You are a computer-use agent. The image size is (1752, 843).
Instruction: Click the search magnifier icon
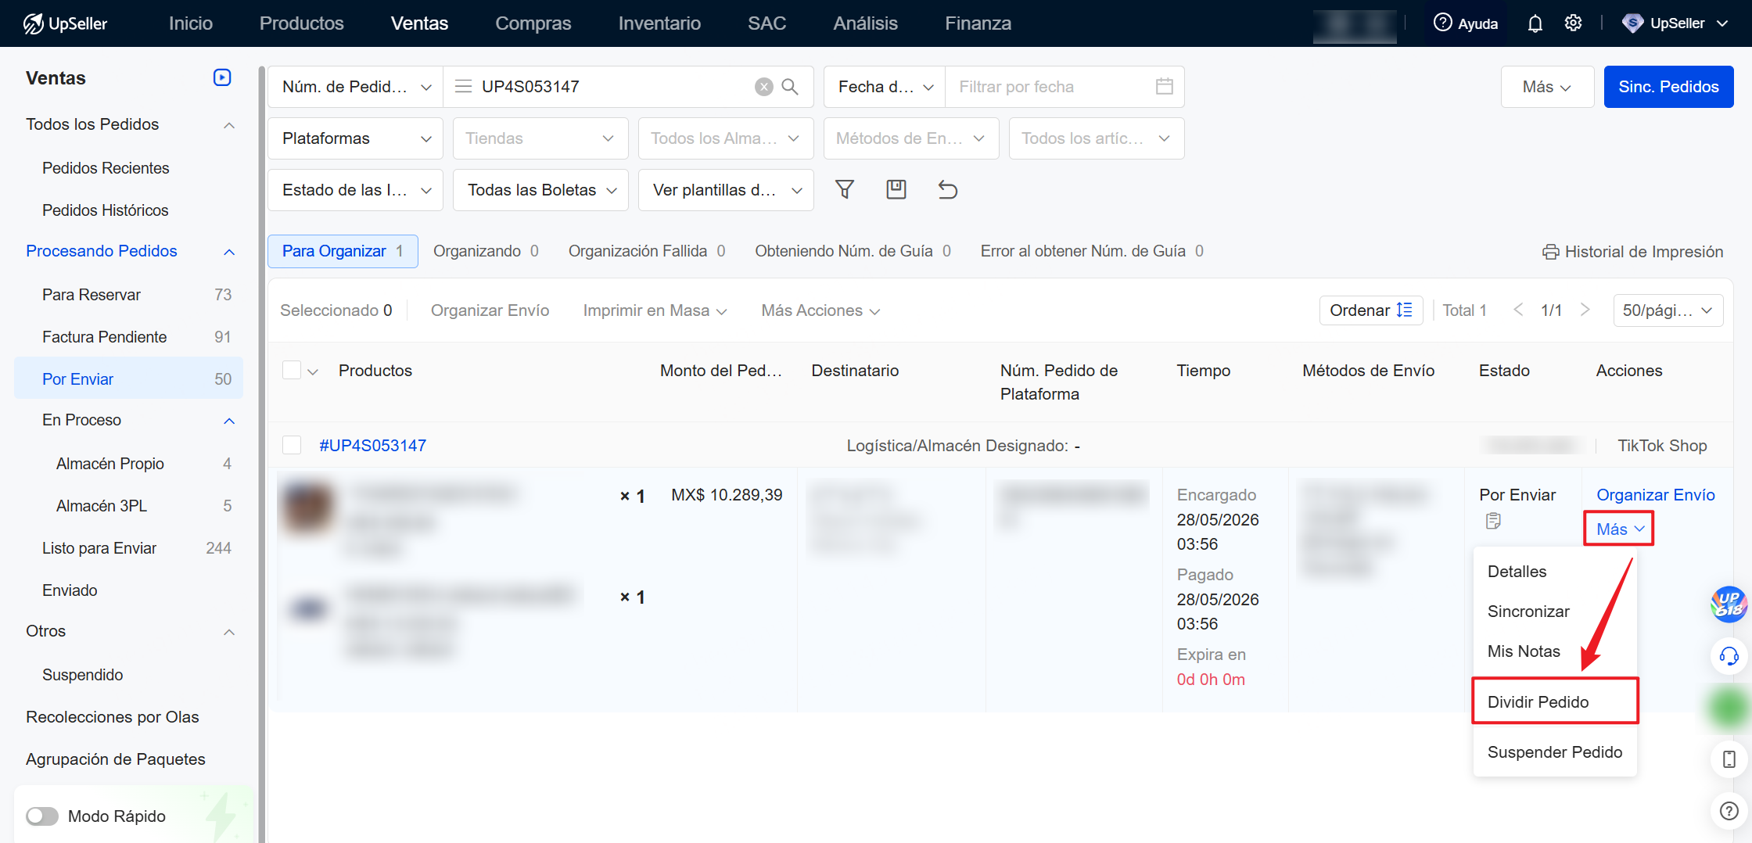[x=790, y=87]
